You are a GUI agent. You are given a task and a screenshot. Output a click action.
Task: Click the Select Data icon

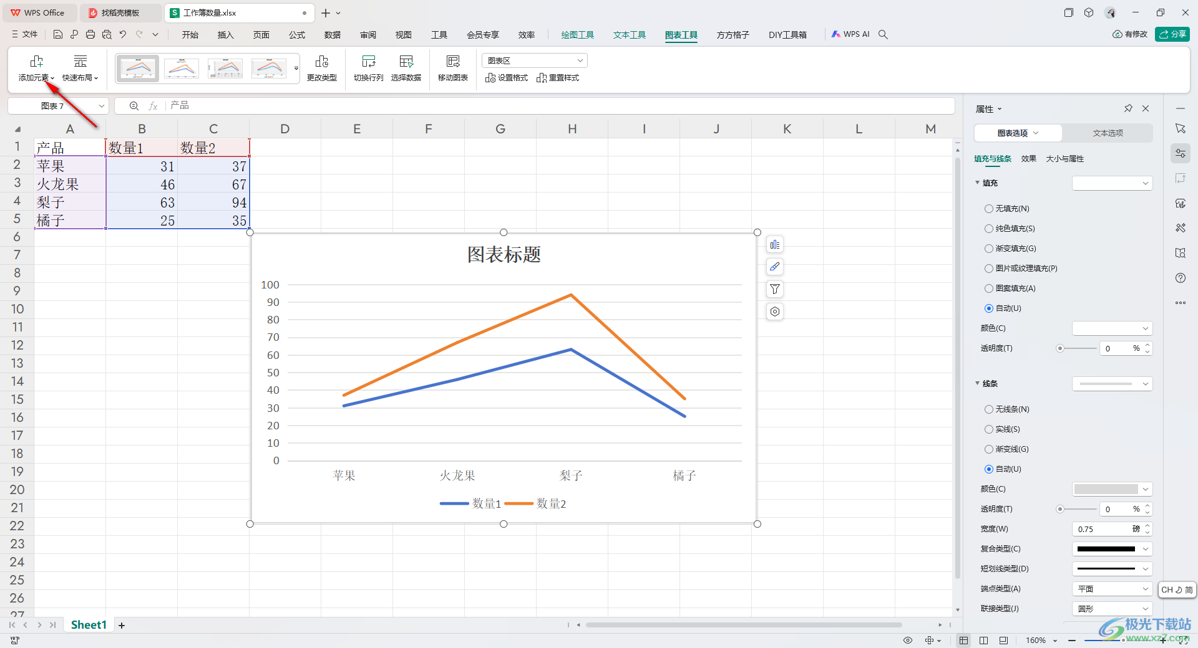point(406,61)
